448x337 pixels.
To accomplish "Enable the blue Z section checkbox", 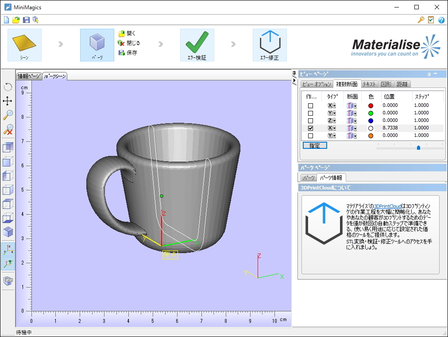I will point(311,121).
